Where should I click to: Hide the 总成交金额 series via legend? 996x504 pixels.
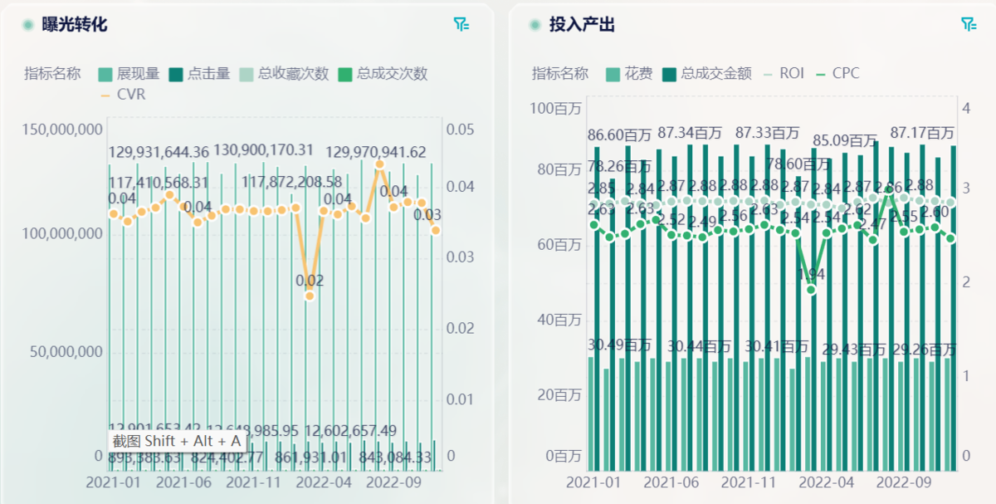(x=670, y=74)
